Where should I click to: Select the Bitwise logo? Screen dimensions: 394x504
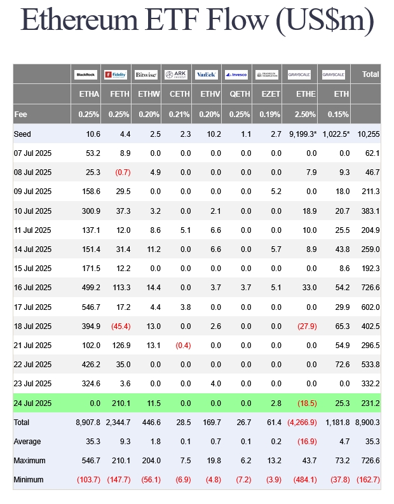pos(146,74)
